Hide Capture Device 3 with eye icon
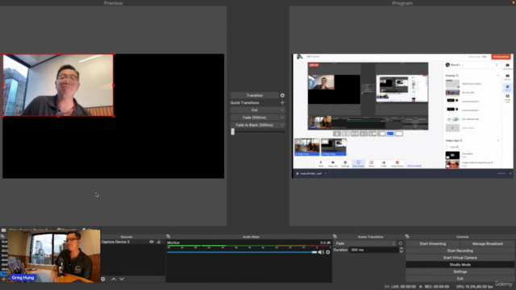 tap(152, 242)
